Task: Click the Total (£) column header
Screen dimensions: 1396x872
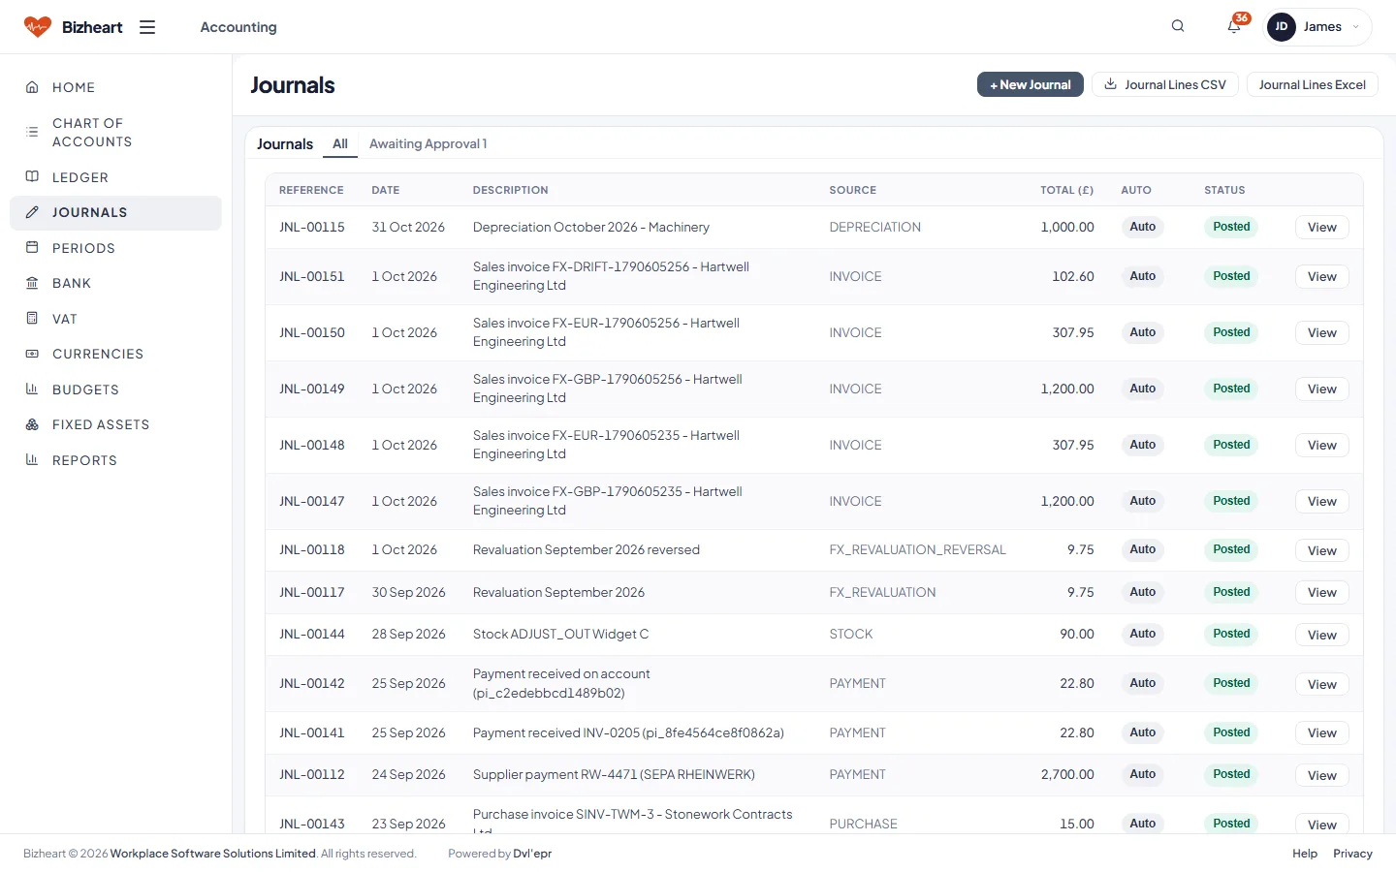Action: [x=1066, y=190]
